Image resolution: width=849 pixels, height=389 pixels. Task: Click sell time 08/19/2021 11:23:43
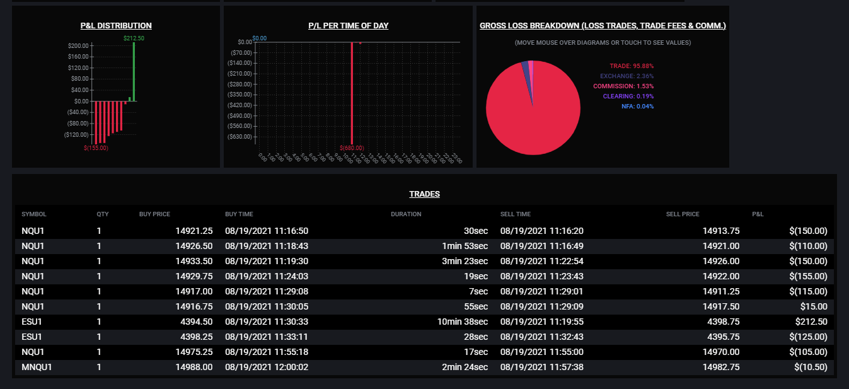coord(542,276)
